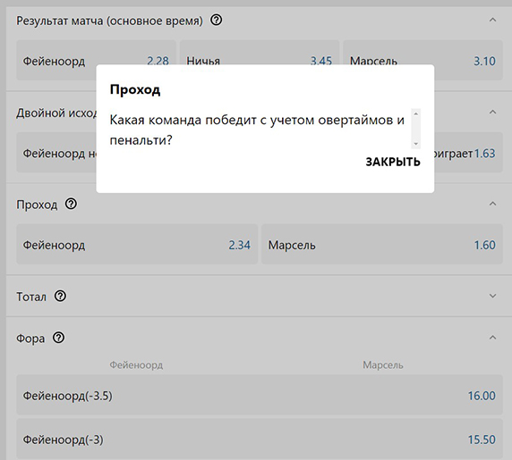The image size is (512, 460).
Task: Show help icon for Фора section
Action: pyautogui.click(x=59, y=338)
